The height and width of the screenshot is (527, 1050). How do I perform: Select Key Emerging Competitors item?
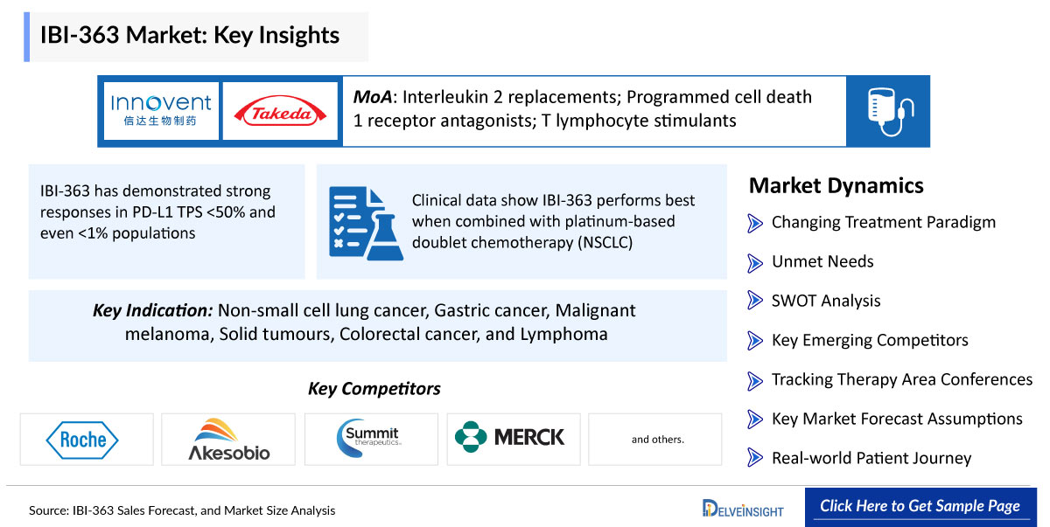coord(870,340)
